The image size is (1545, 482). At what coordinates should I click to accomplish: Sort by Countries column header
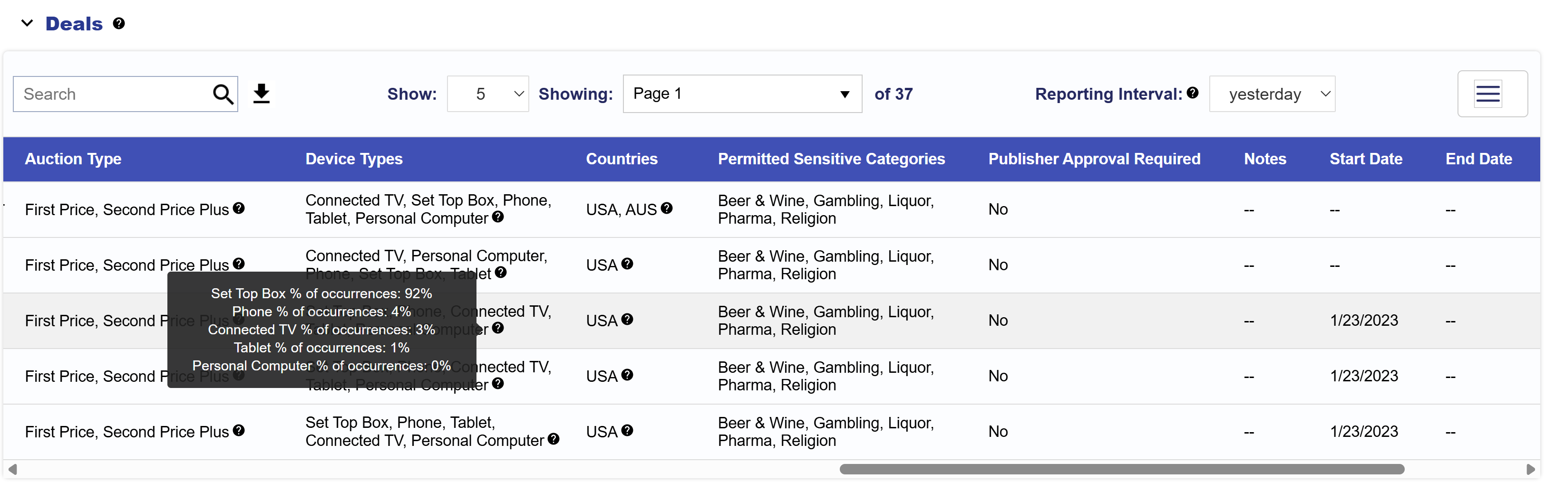coord(622,159)
